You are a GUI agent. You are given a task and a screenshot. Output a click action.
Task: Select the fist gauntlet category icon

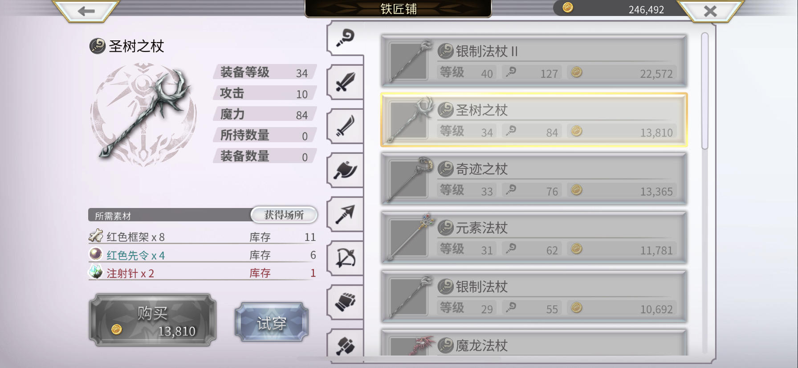pos(345,302)
